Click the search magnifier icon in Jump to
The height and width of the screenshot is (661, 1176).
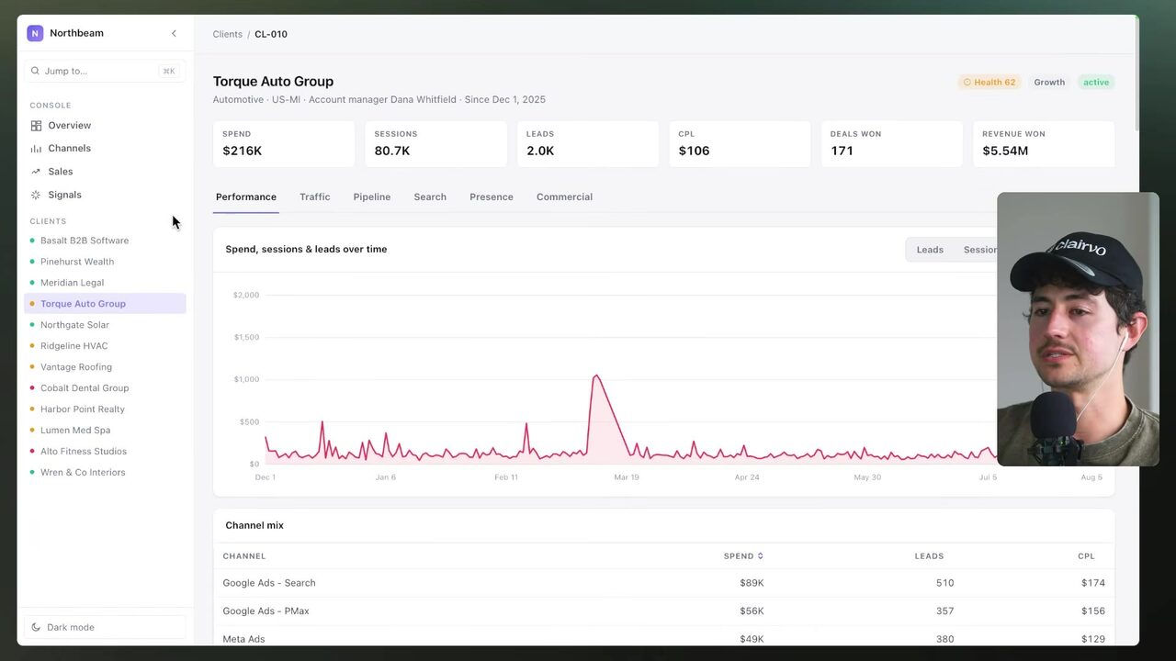36,71
